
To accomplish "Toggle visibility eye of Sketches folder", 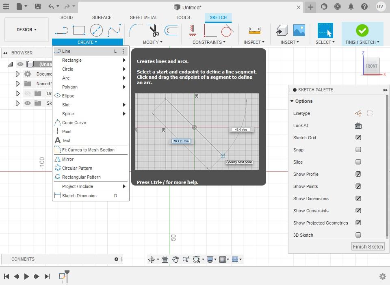I will pyautogui.click(x=28, y=103).
